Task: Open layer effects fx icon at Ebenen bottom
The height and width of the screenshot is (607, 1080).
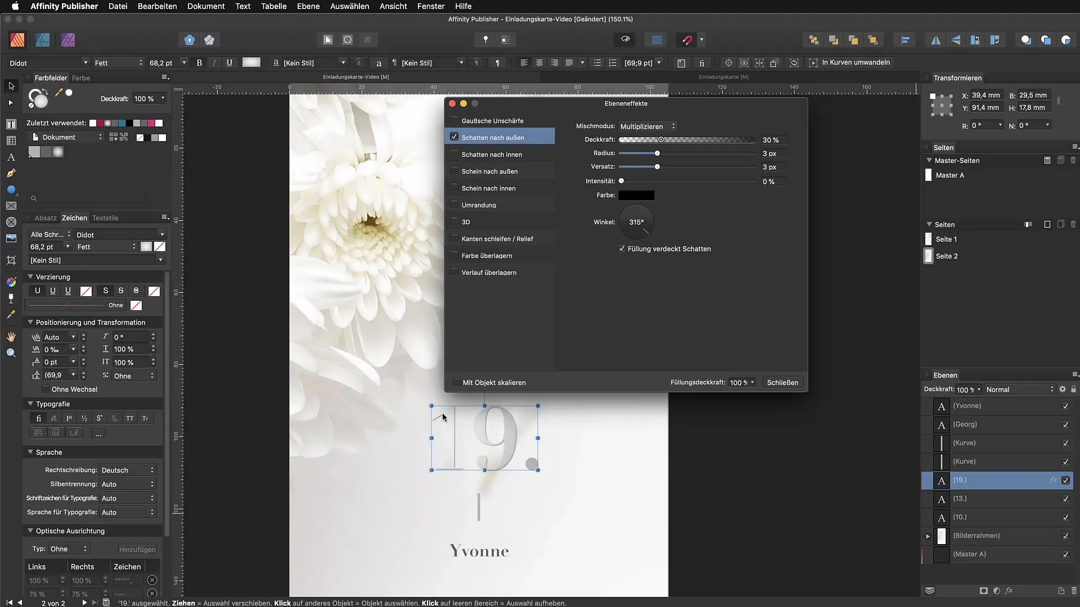Action: click(x=1009, y=591)
